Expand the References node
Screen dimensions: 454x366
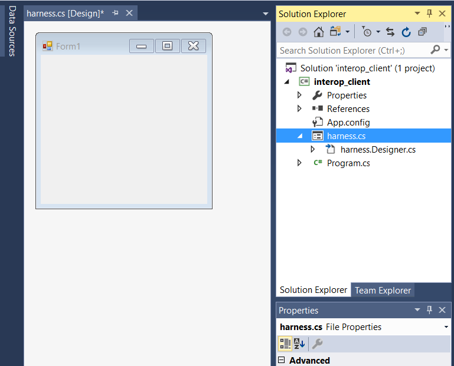tap(300, 108)
